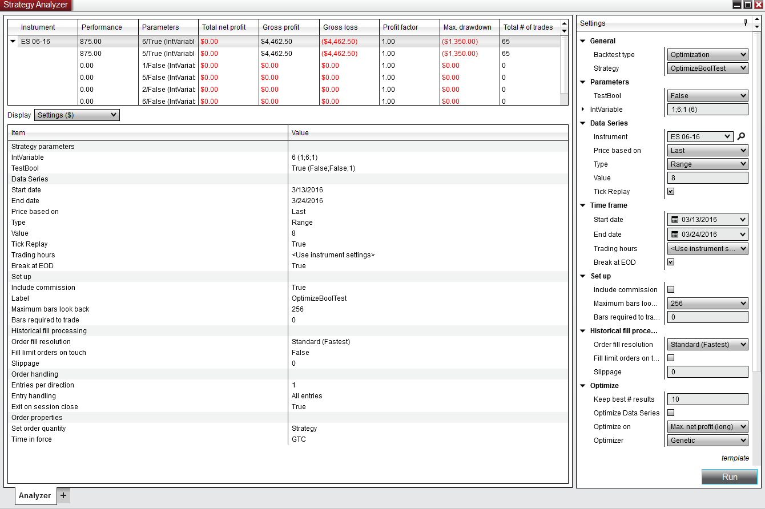765x509 pixels.
Task: Open the Backtest type dropdown
Action: (x=707, y=55)
